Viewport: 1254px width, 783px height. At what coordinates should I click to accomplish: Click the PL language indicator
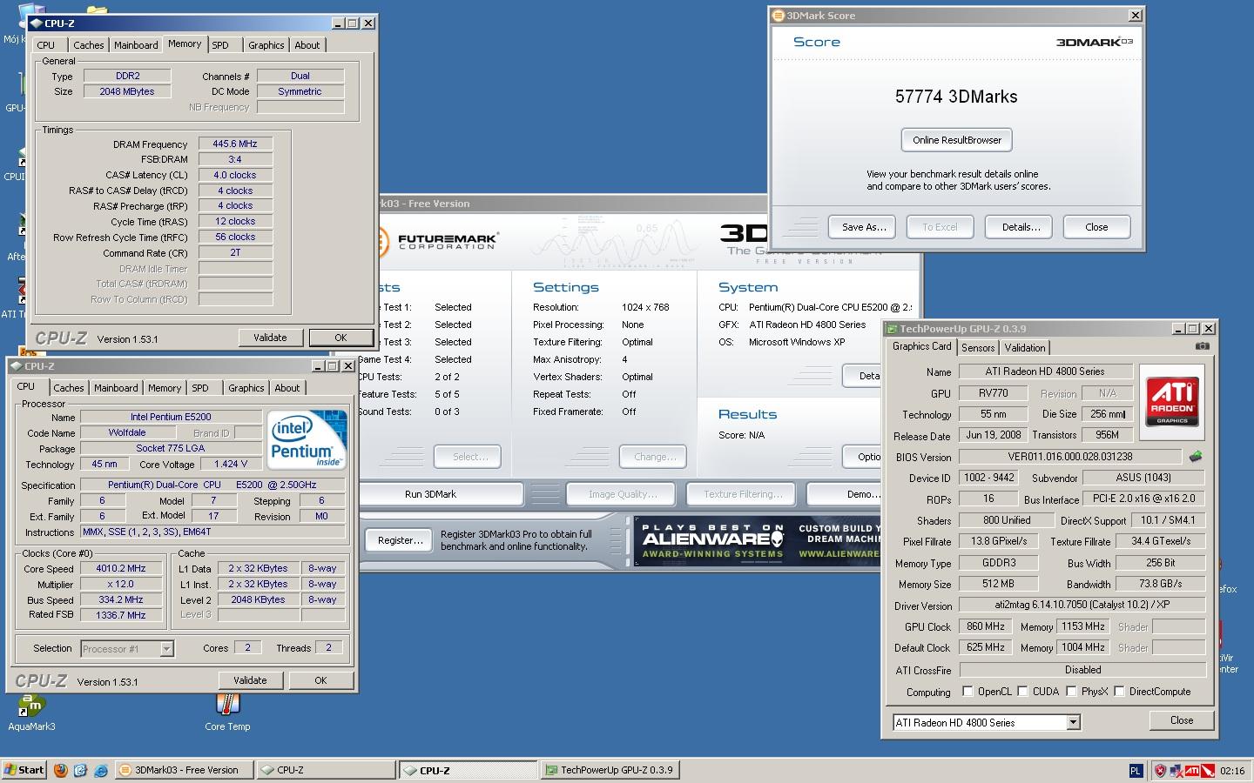1136,770
